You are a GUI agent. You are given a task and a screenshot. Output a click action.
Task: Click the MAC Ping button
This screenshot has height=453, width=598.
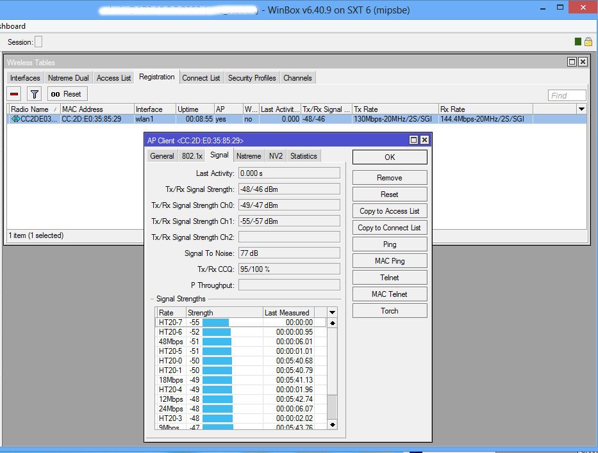390,261
